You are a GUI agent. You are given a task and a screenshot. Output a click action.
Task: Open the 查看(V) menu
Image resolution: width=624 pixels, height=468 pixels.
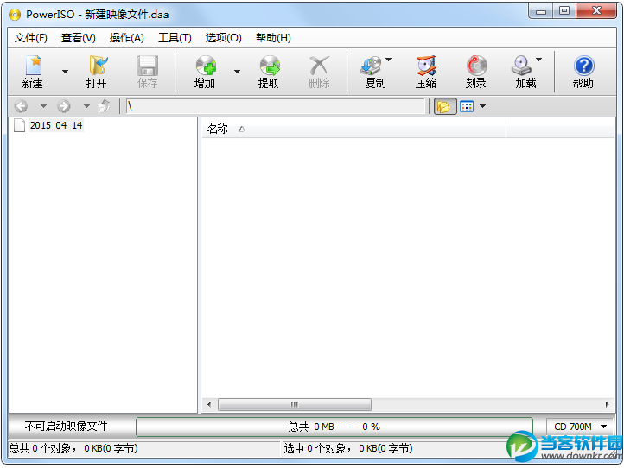click(x=79, y=38)
